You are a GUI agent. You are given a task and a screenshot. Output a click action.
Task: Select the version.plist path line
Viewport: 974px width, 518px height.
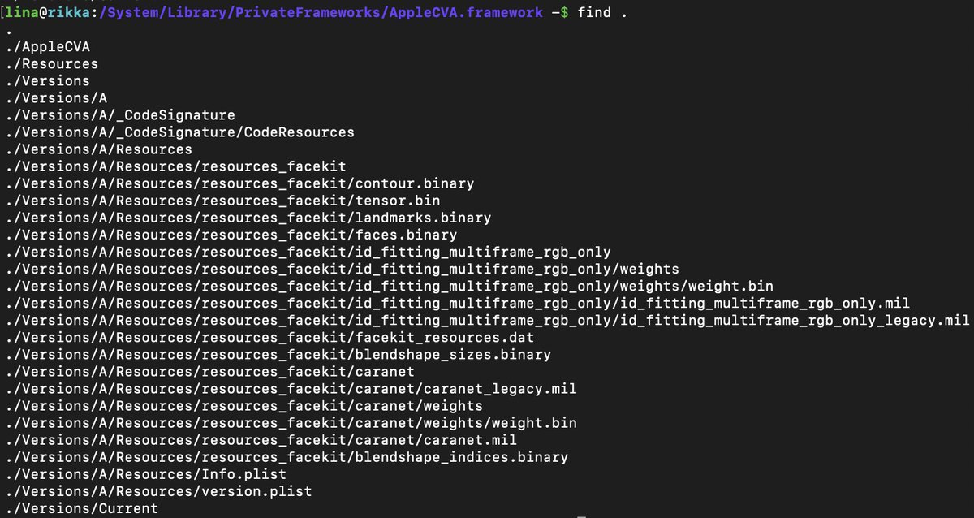(x=158, y=490)
